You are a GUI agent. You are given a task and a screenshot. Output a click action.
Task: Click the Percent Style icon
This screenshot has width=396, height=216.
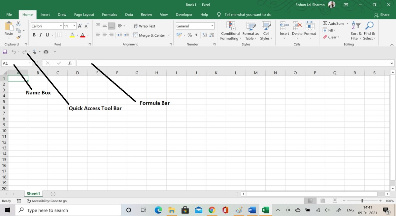(x=190, y=35)
